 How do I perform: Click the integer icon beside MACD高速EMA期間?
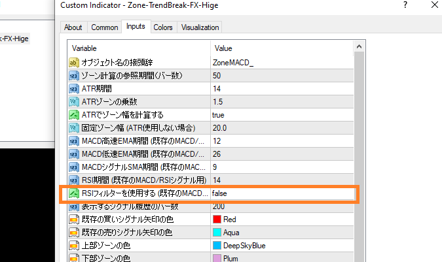click(x=74, y=141)
